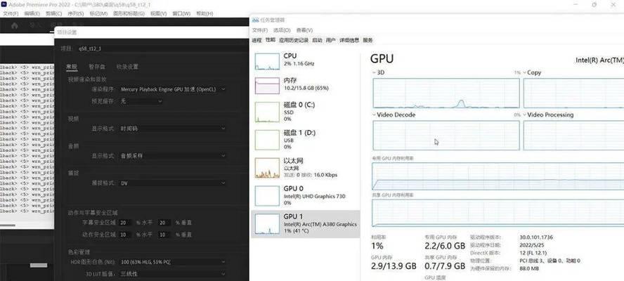
Task: Open 编辑(E) menu in Premiere
Action: tap(32, 13)
